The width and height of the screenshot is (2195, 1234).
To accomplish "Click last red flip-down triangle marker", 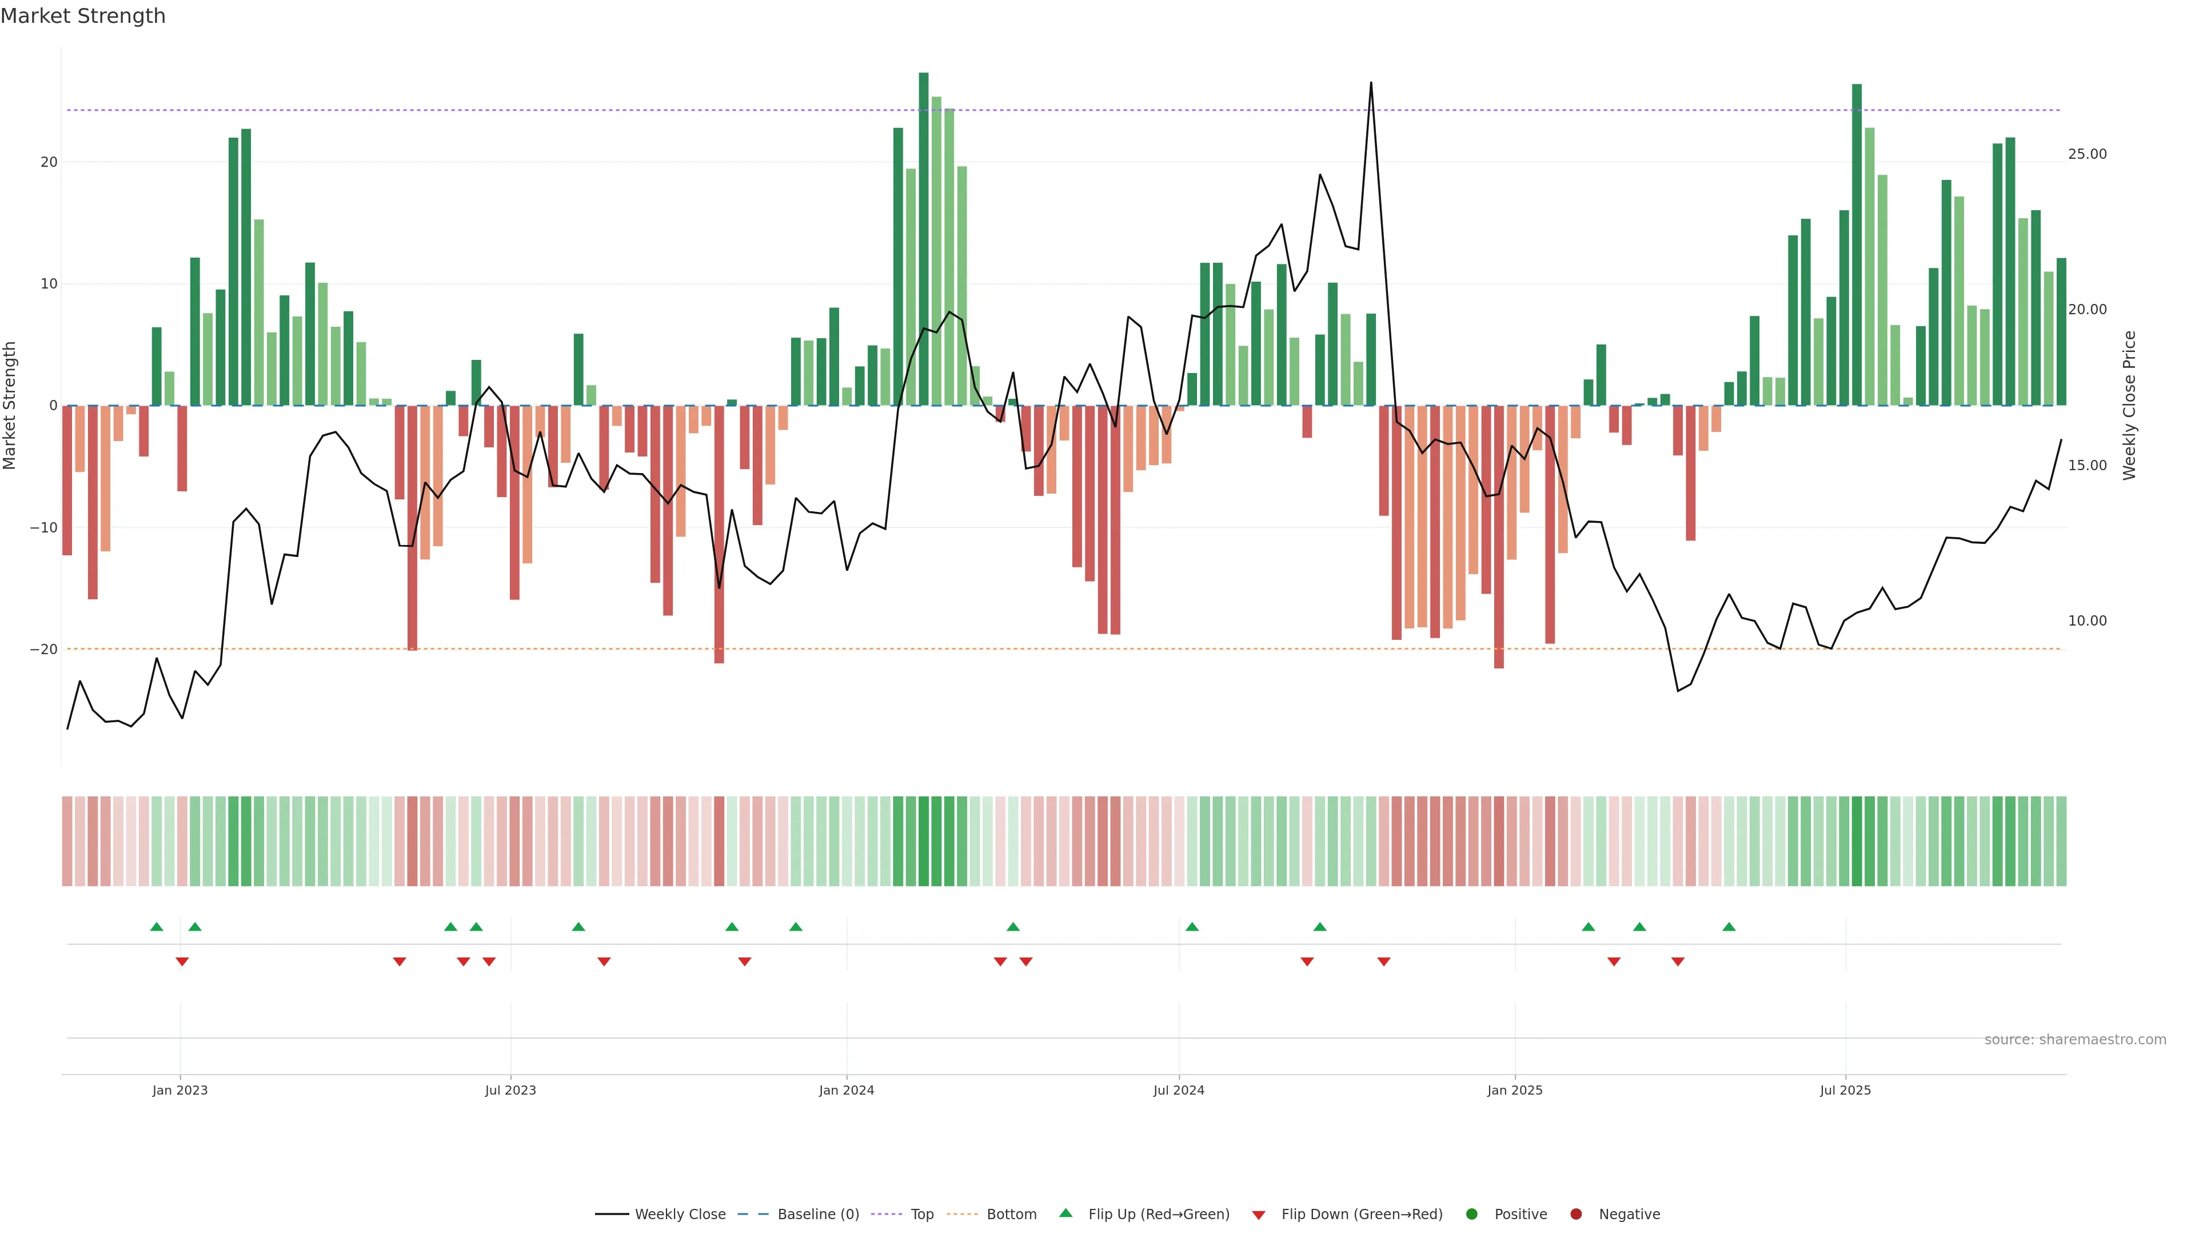I will pos(1678,961).
